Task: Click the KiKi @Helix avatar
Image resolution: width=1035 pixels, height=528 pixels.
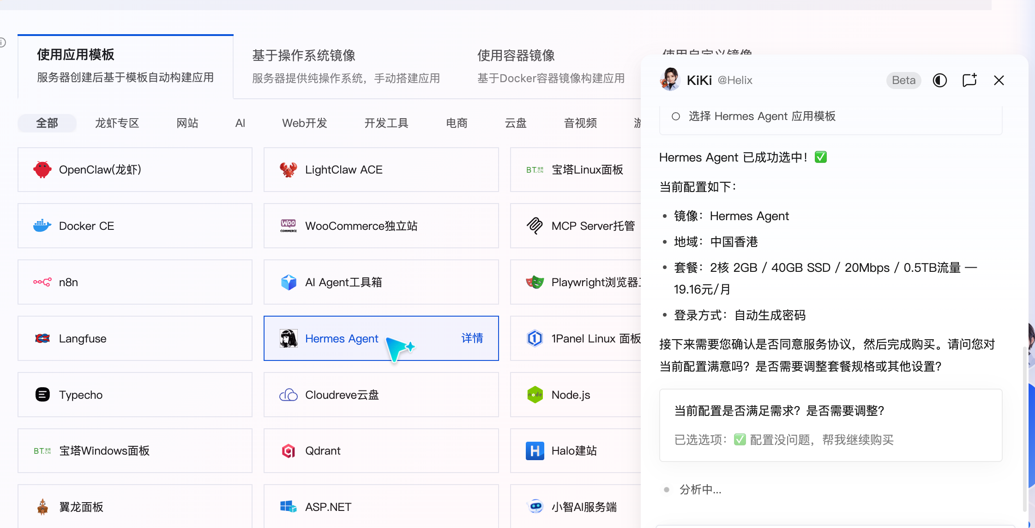Action: pos(670,79)
